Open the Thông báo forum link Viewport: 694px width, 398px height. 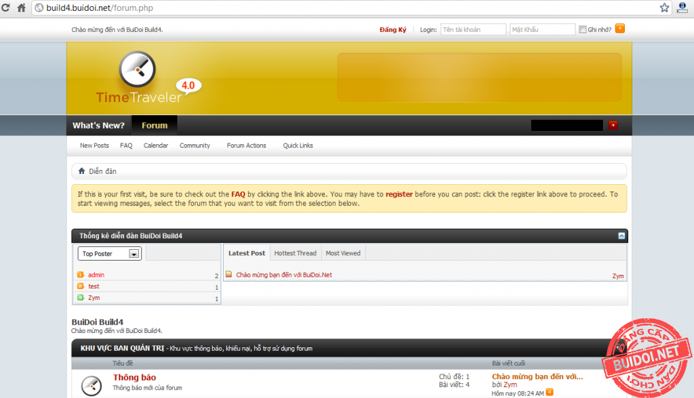134,377
